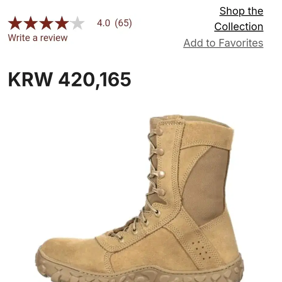
Task: Select the second red rating star
Action: pyautogui.click(x=31, y=23)
